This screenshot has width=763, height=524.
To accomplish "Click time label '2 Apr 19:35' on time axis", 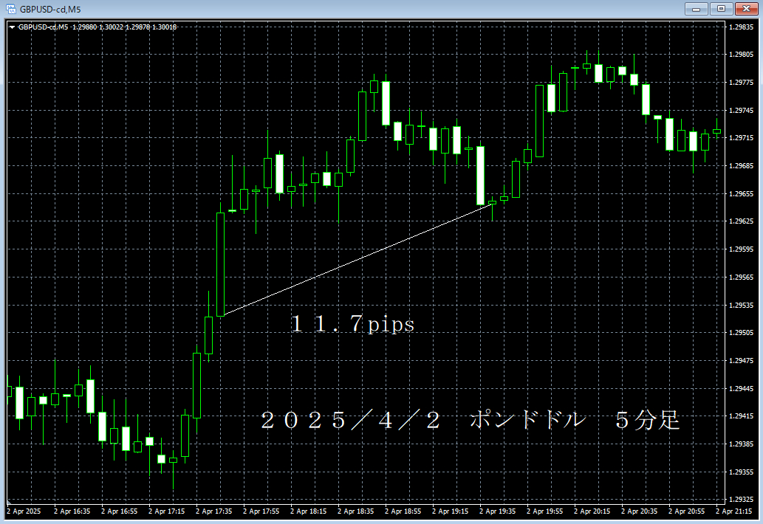I will [x=497, y=511].
